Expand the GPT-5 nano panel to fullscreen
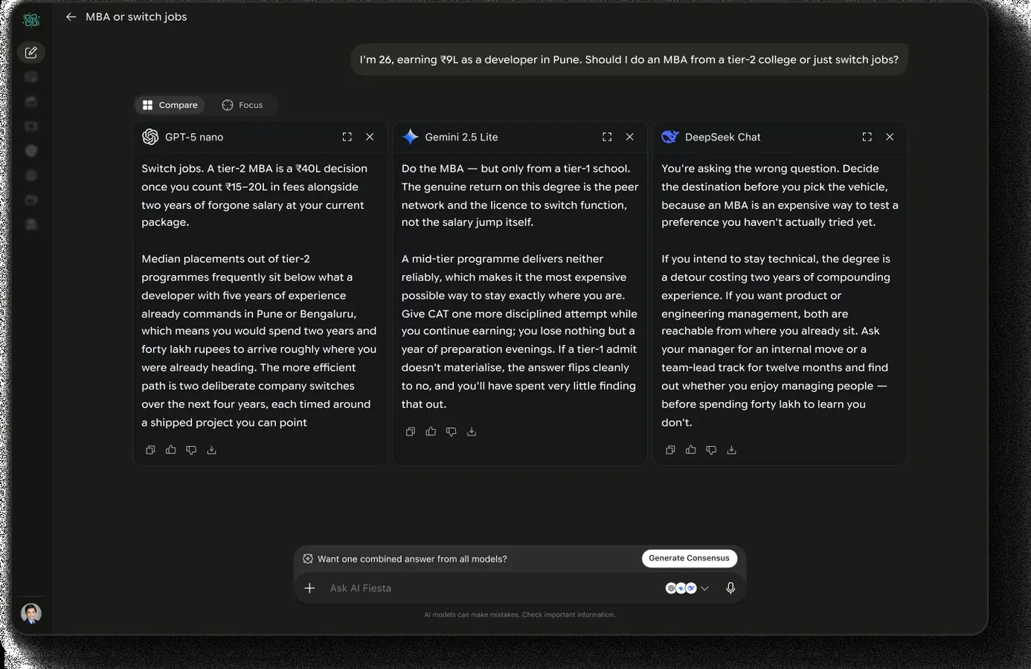1031x669 pixels. point(347,137)
